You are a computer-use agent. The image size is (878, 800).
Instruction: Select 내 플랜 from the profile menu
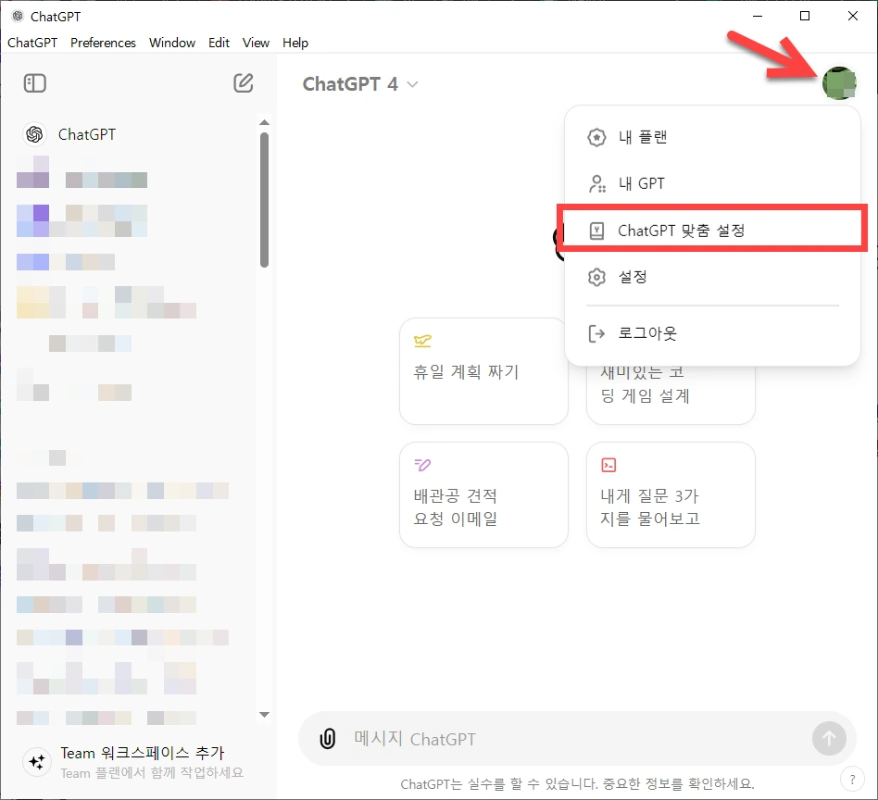(x=712, y=137)
